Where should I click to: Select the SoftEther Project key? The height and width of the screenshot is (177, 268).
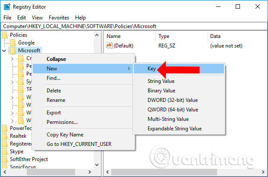pos(29,159)
